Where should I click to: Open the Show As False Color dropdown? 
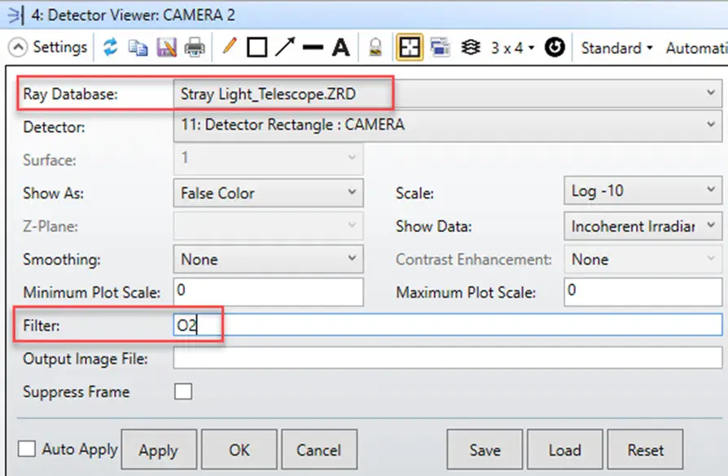coord(269,193)
